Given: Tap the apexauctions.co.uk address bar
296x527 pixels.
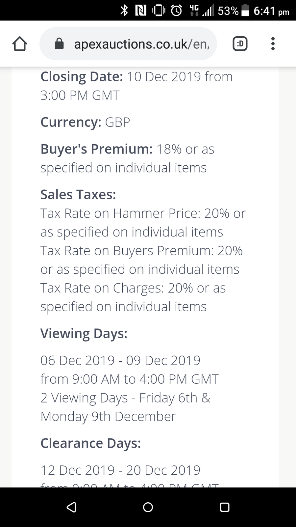Looking at the screenshot, I should [128, 44].
